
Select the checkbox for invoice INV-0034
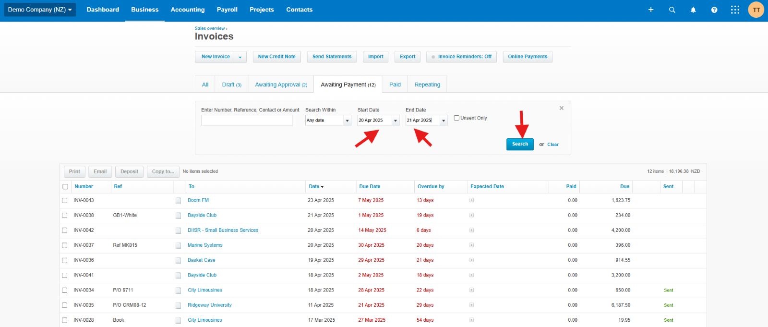[64, 290]
